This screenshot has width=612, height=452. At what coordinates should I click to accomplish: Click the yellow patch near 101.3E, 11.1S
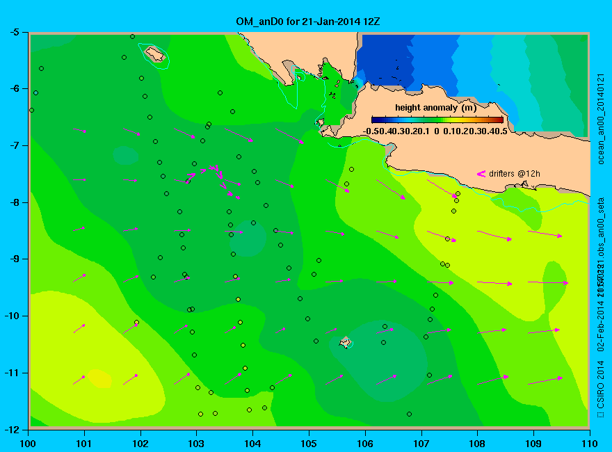point(99,378)
